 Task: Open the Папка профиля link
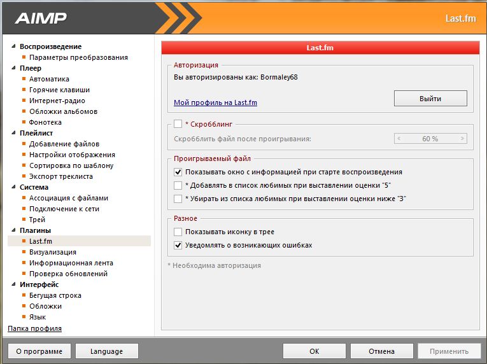[35, 328]
